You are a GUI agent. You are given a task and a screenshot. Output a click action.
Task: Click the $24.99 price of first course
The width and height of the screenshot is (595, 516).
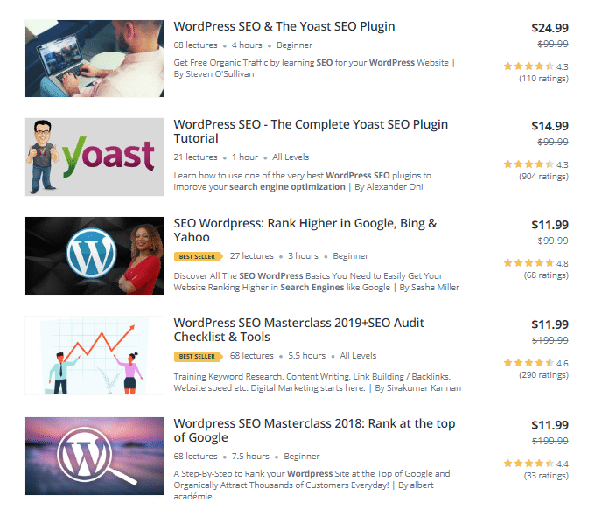pyautogui.click(x=549, y=27)
